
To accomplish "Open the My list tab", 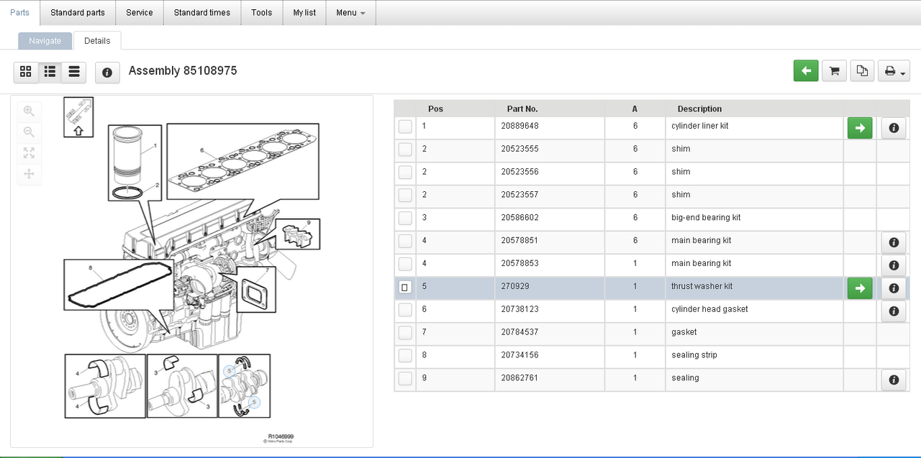I will coord(304,12).
